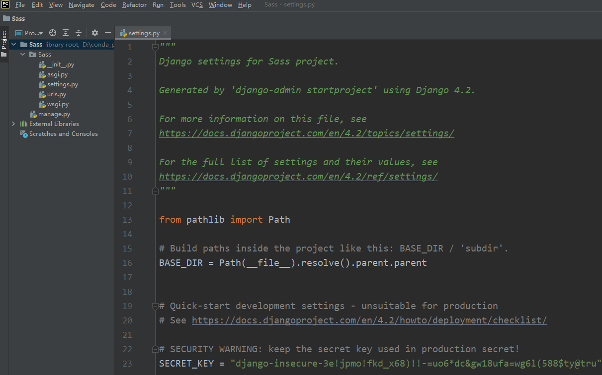
Task: Open Project panel settings gear
Action: [95, 33]
